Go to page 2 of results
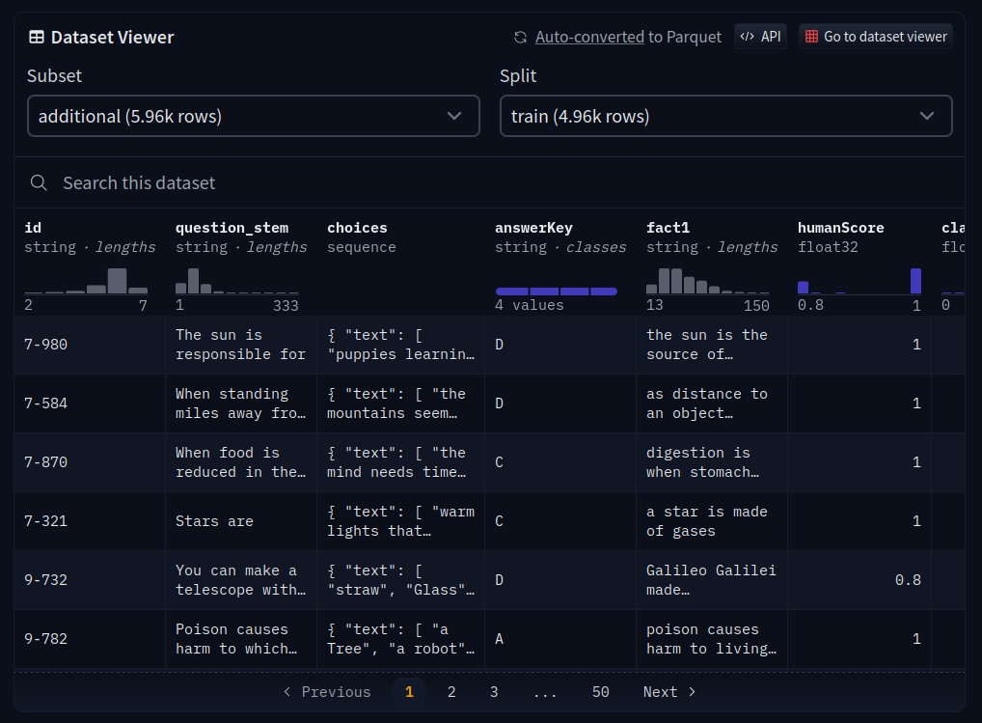This screenshot has width=982, height=723. [x=451, y=692]
